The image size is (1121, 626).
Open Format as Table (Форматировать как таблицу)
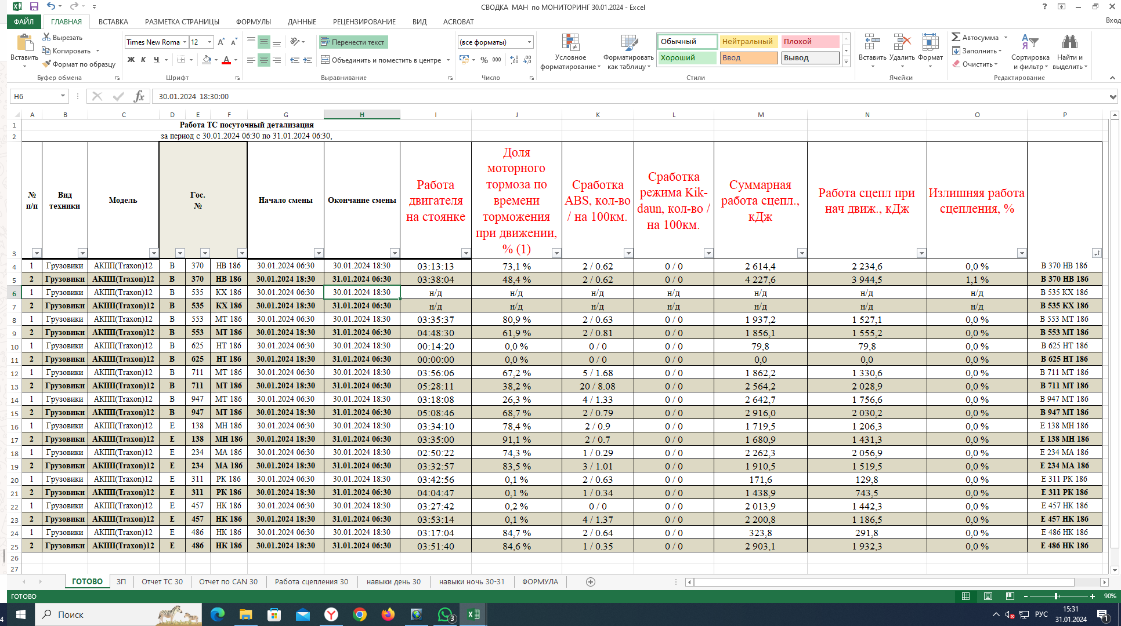tap(629, 52)
